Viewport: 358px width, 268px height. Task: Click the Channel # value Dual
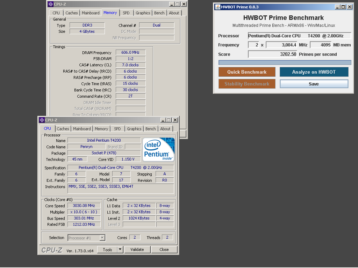[x=157, y=25]
